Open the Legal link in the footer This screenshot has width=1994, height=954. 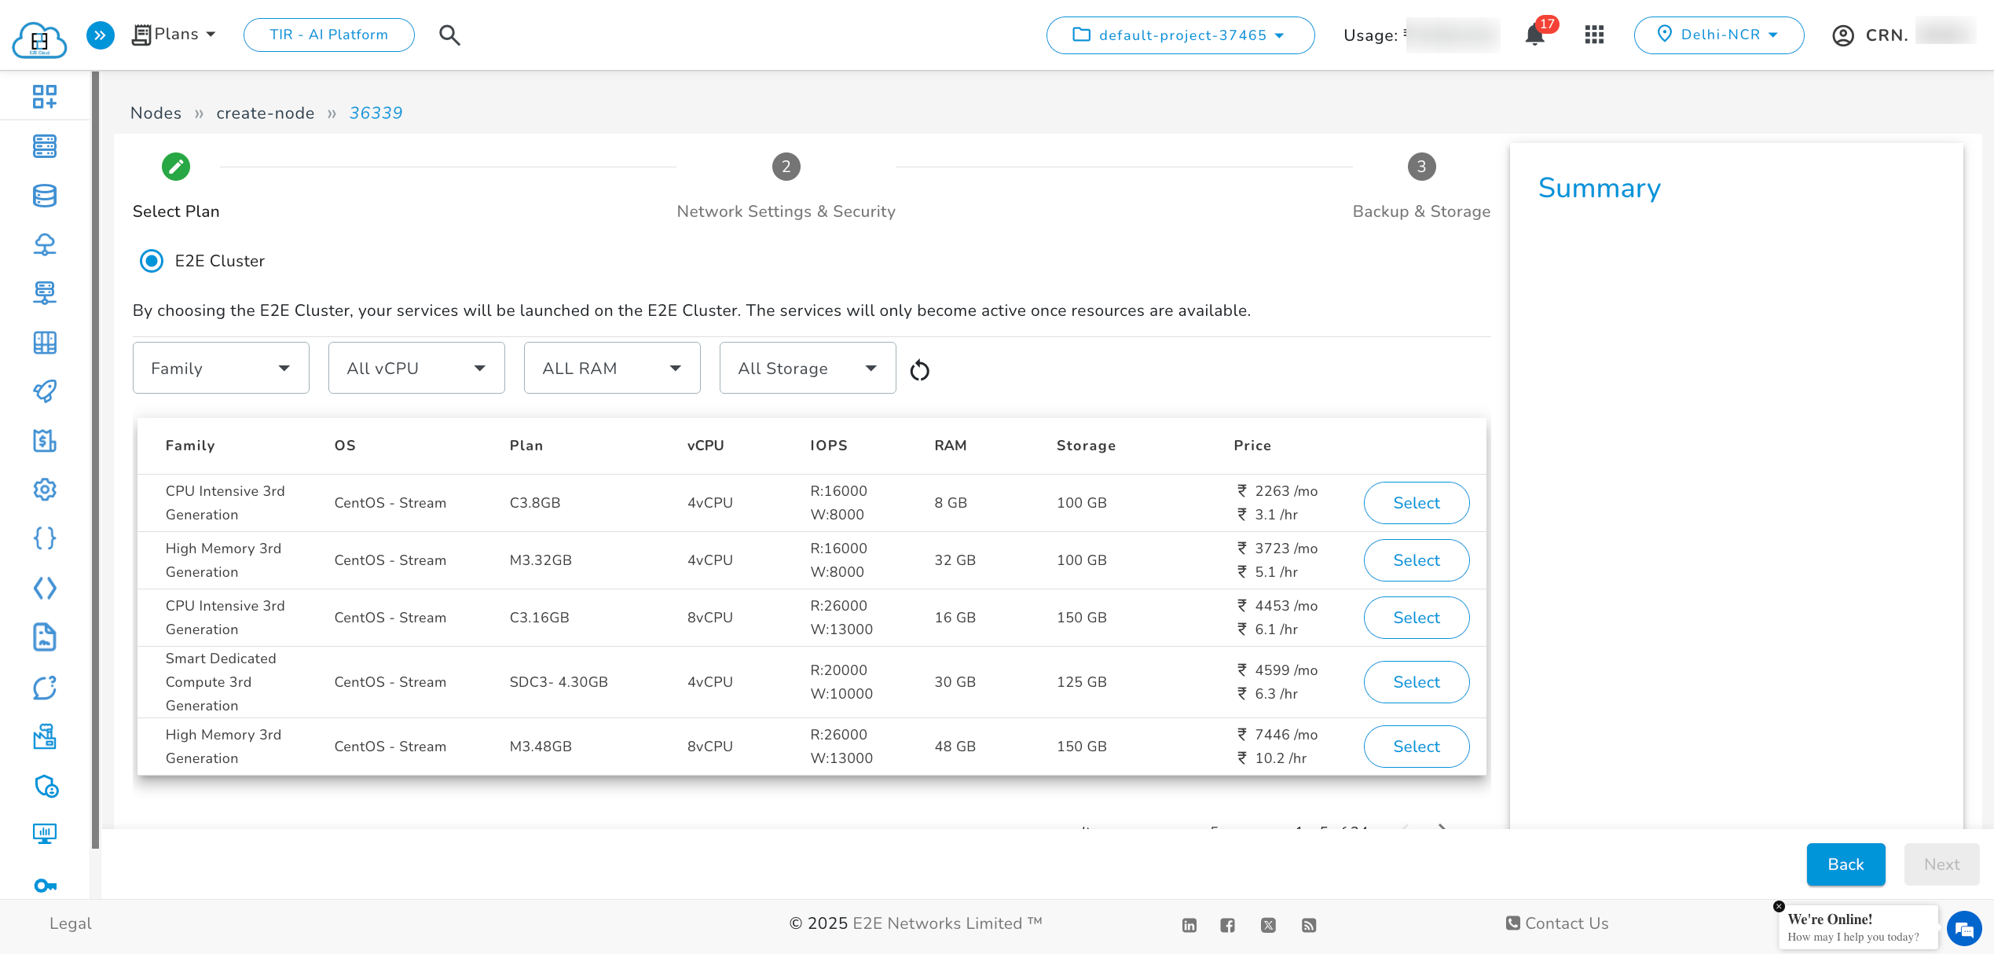tap(71, 923)
